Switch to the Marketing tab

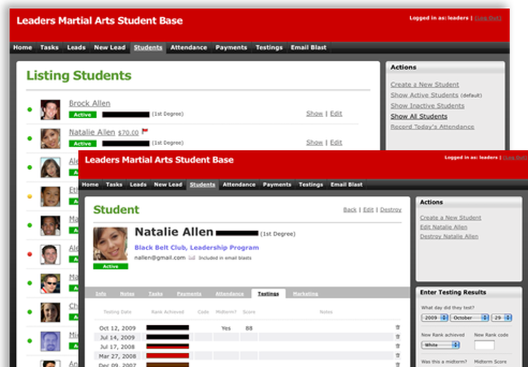tap(305, 294)
